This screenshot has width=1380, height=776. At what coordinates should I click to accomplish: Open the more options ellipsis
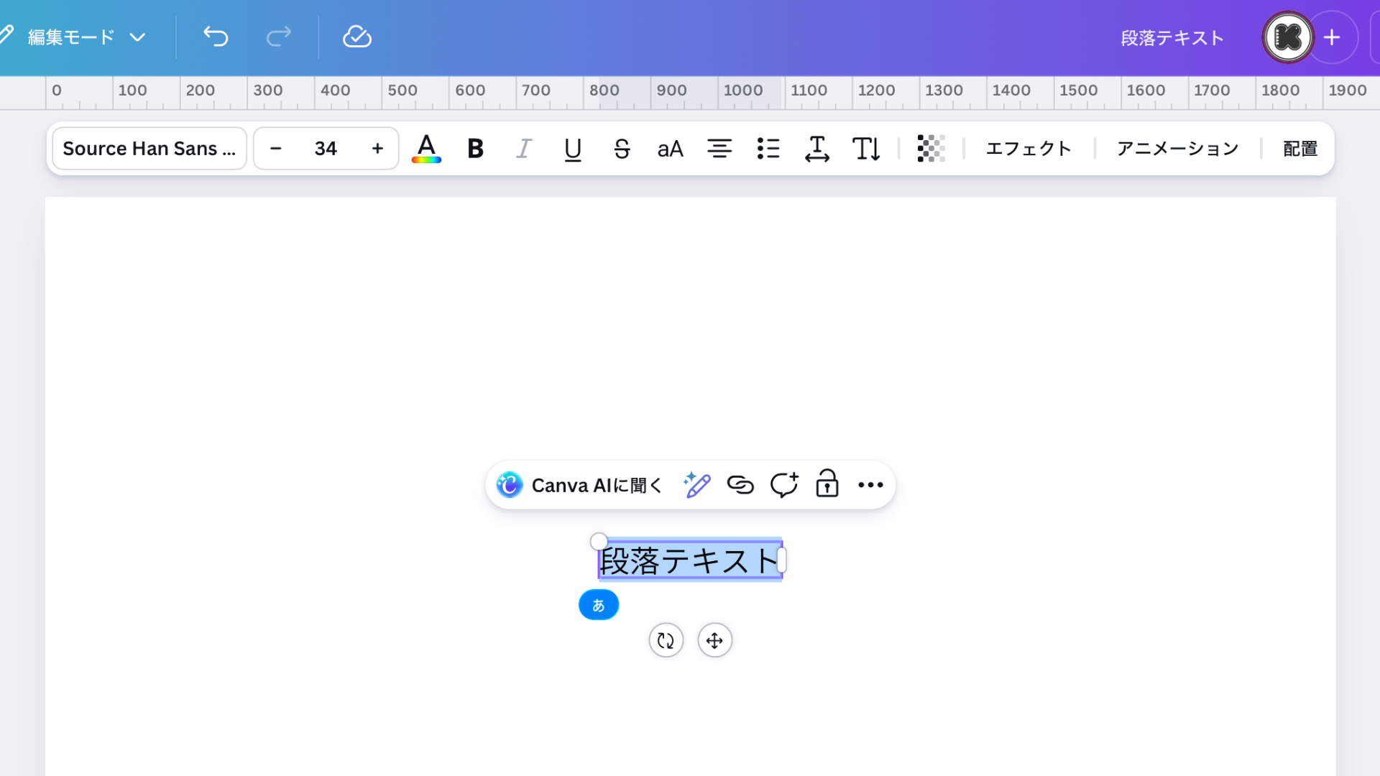click(870, 486)
